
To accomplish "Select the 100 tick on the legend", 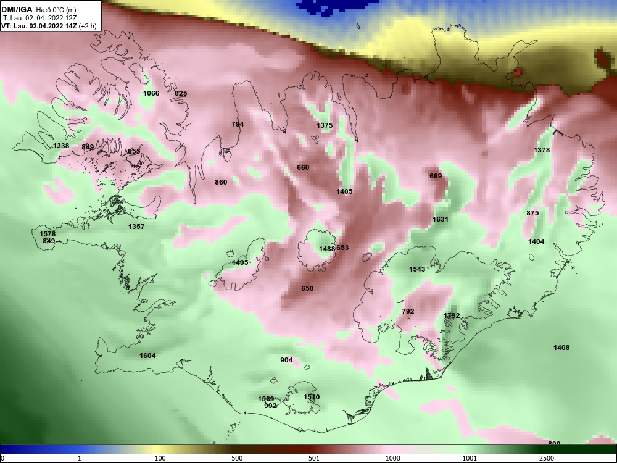I will pyautogui.click(x=160, y=458).
